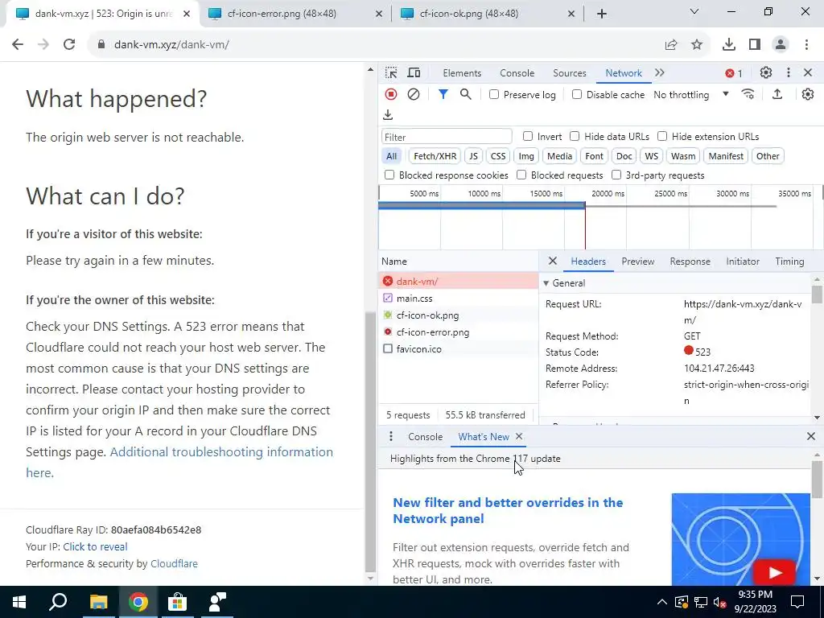The height and width of the screenshot is (618, 824).
Task: Show hidden system tray icons
Action: [661, 602]
